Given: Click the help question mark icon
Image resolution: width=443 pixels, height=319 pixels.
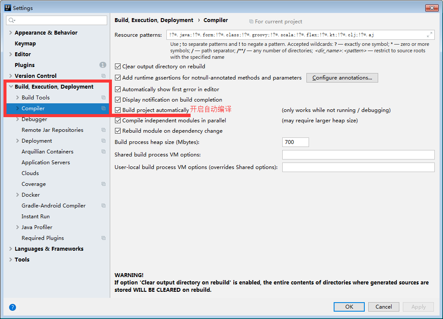Looking at the screenshot, I should 13,307.
